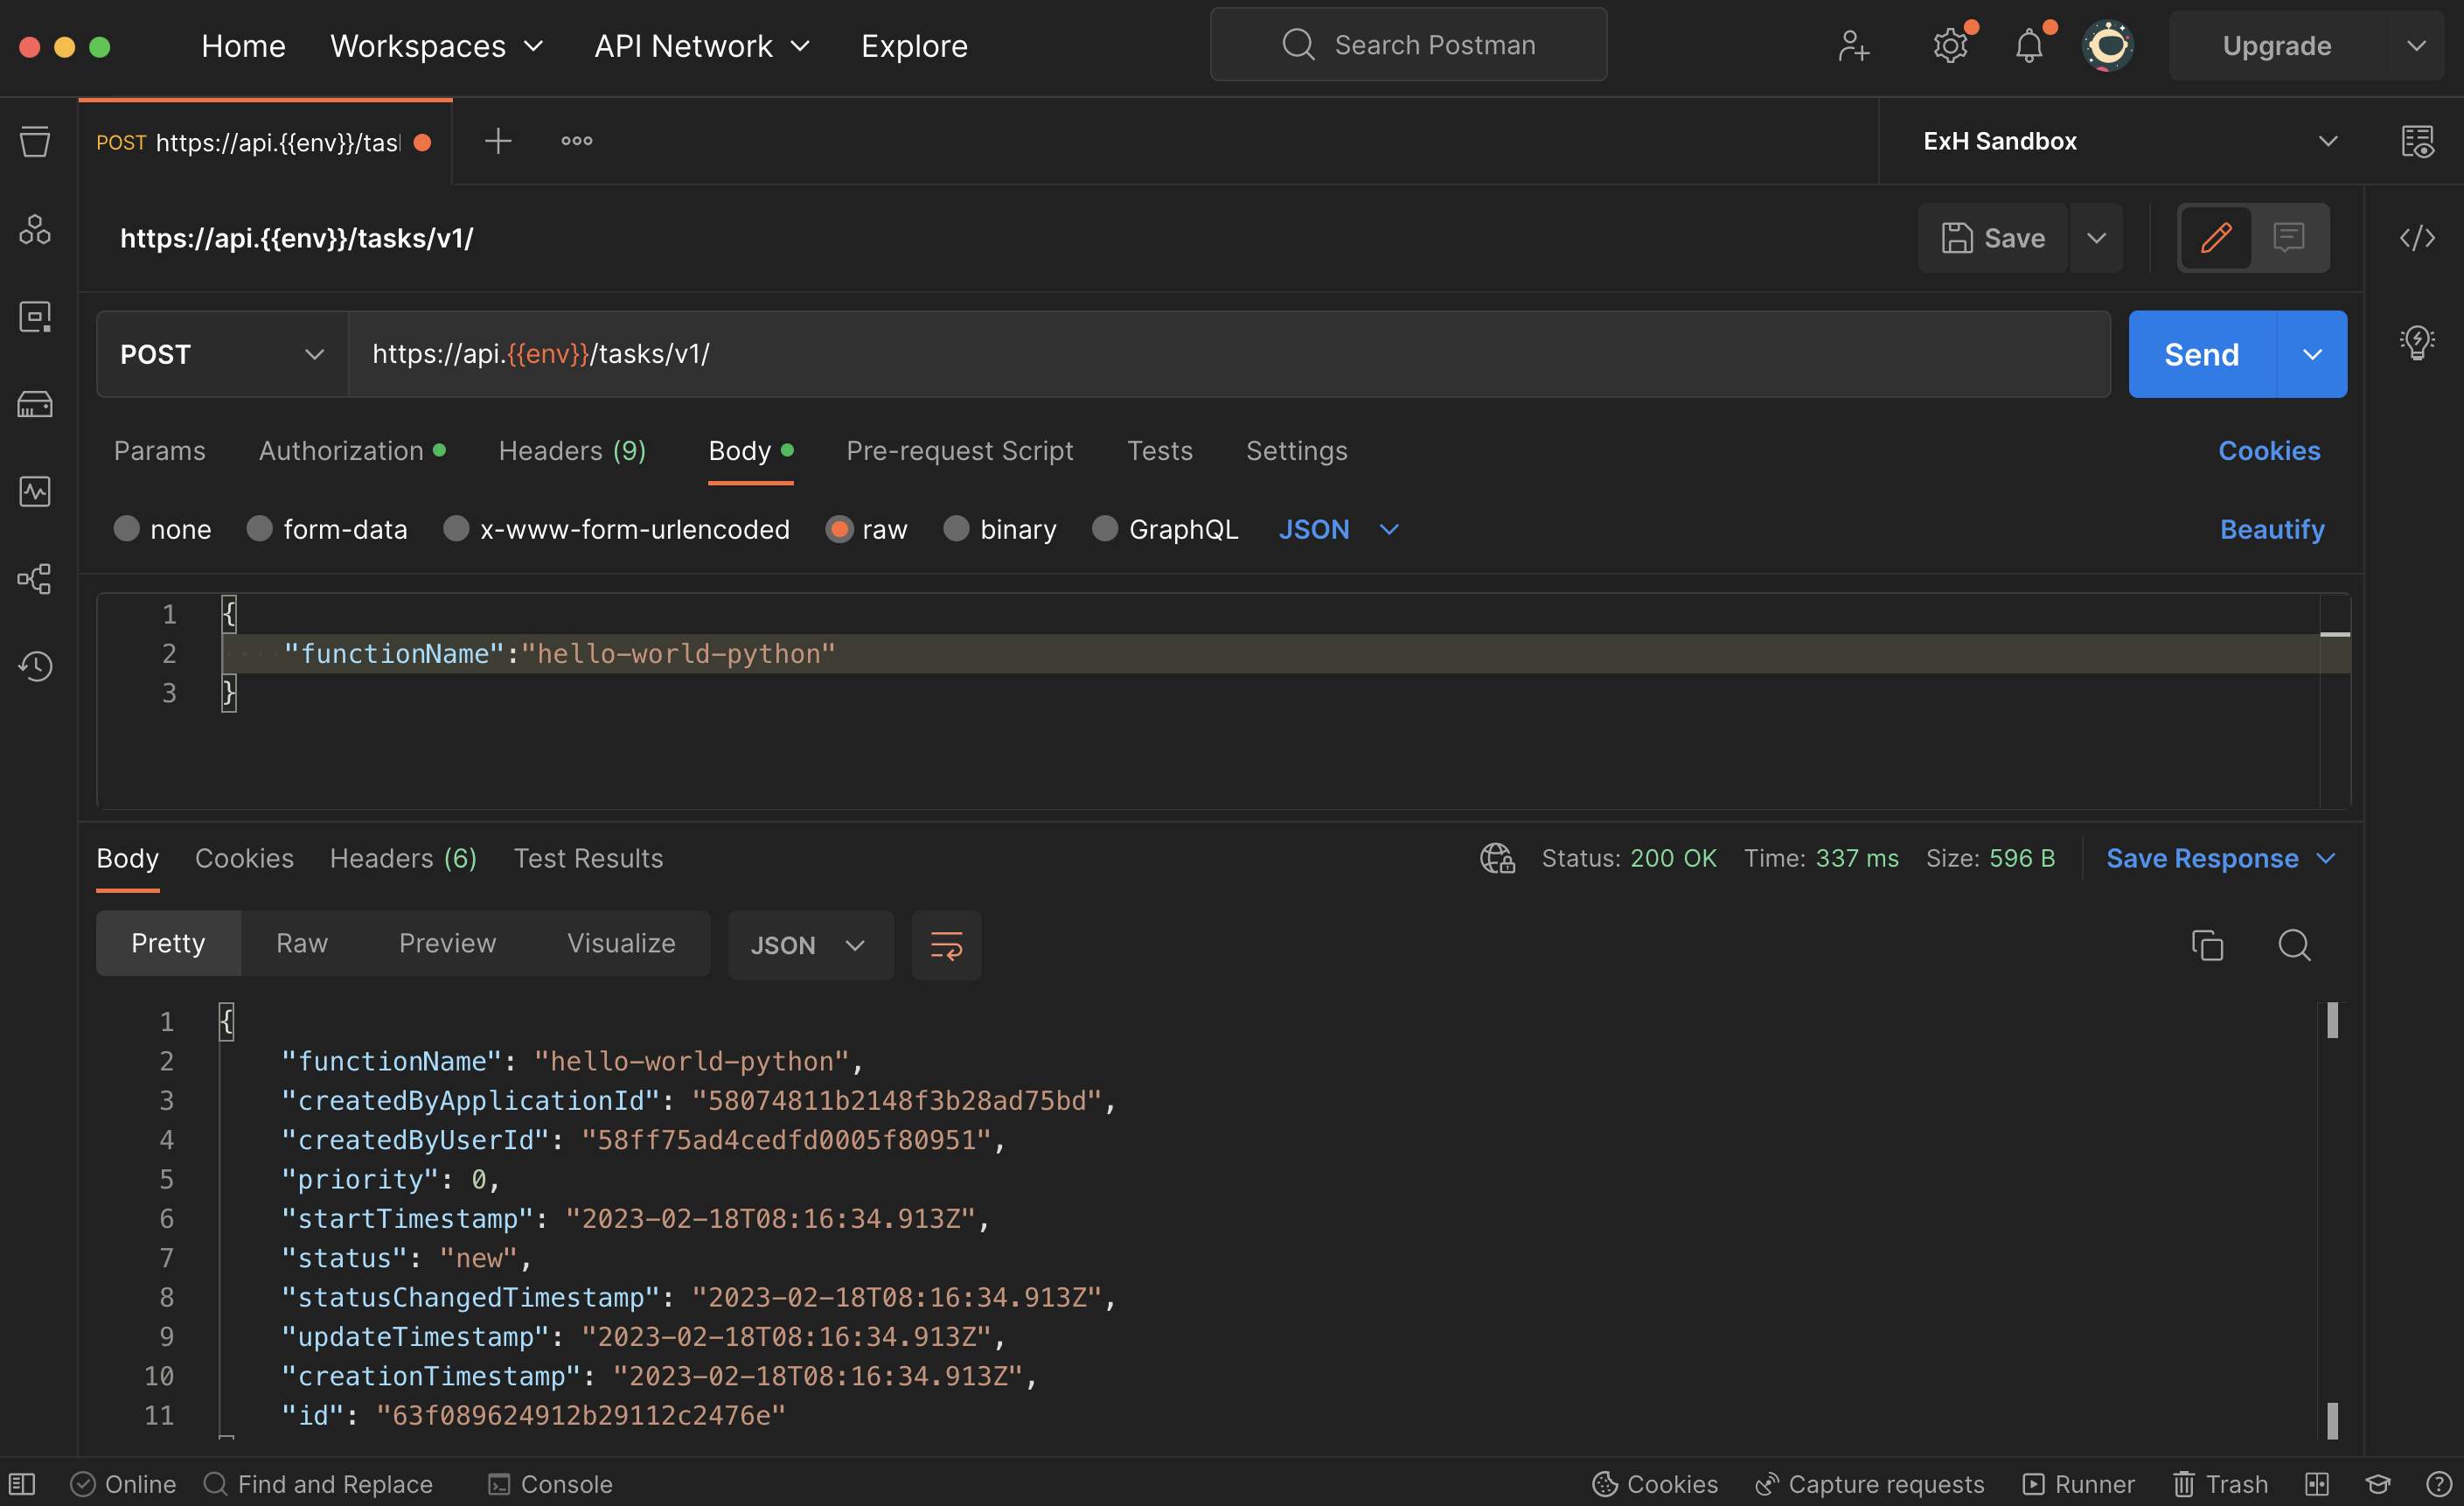
Task: Open the notifications bell icon
Action: [2029, 46]
